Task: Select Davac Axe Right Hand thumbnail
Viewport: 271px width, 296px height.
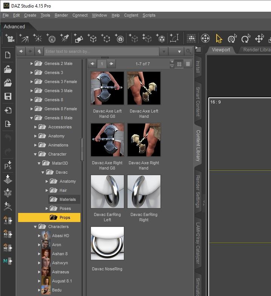Action: [144, 140]
